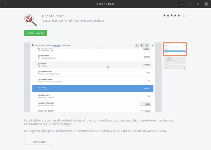The image size is (211, 150).
Task: Select the second screenshot thumbnail
Action: (x=175, y=63)
